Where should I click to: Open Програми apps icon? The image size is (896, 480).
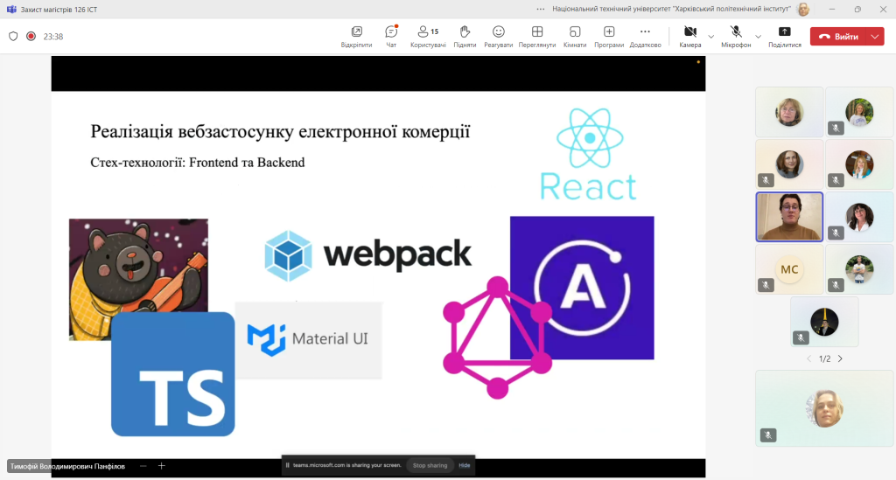pyautogui.click(x=609, y=36)
